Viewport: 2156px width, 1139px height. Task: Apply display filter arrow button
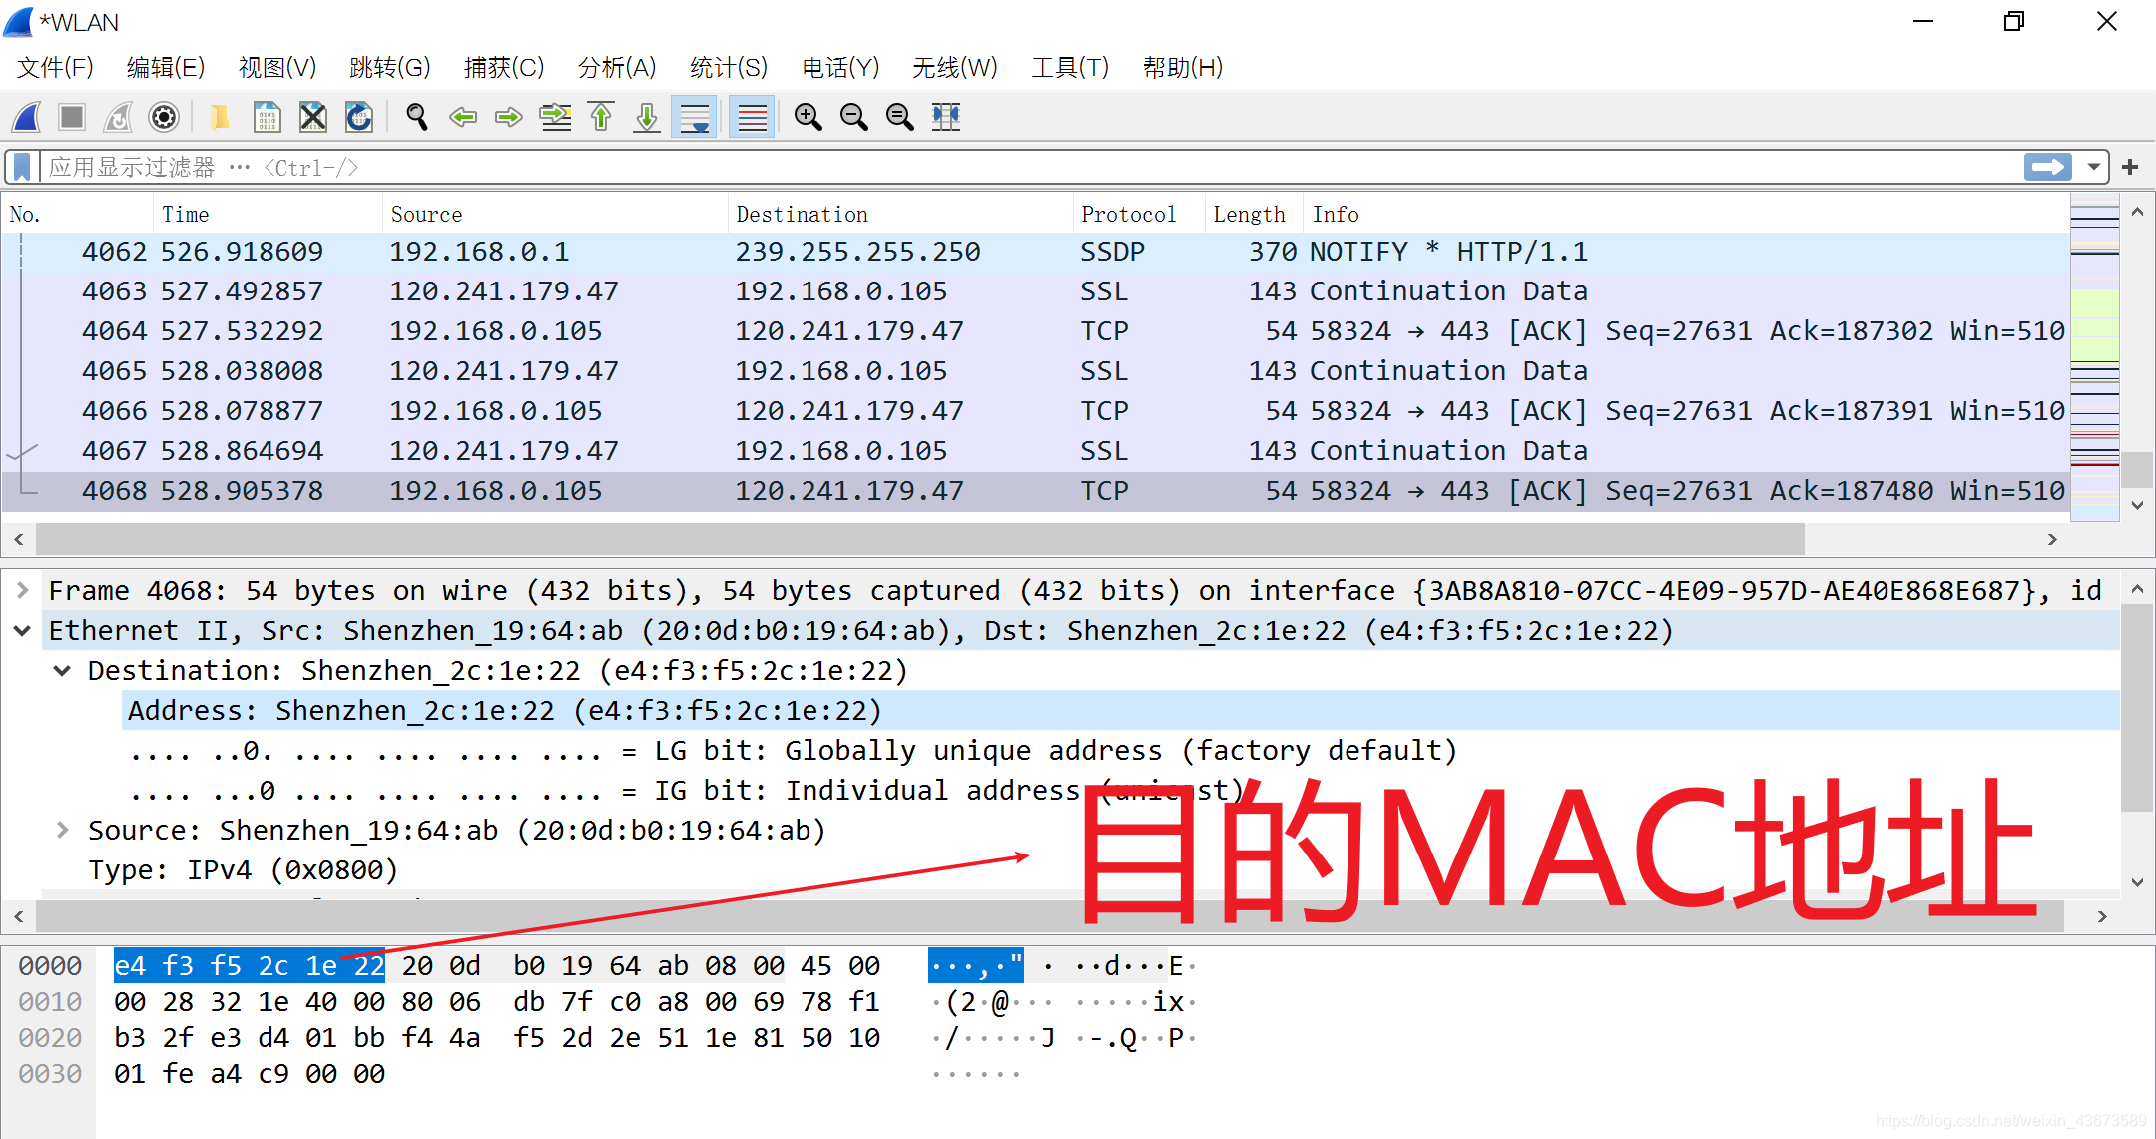2047,167
